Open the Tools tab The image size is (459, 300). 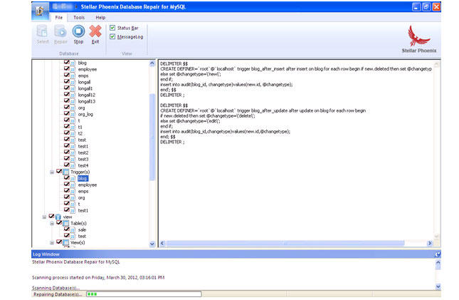tap(79, 18)
